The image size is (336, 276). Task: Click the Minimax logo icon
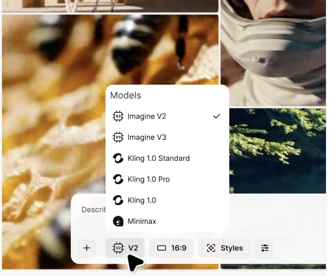118,221
